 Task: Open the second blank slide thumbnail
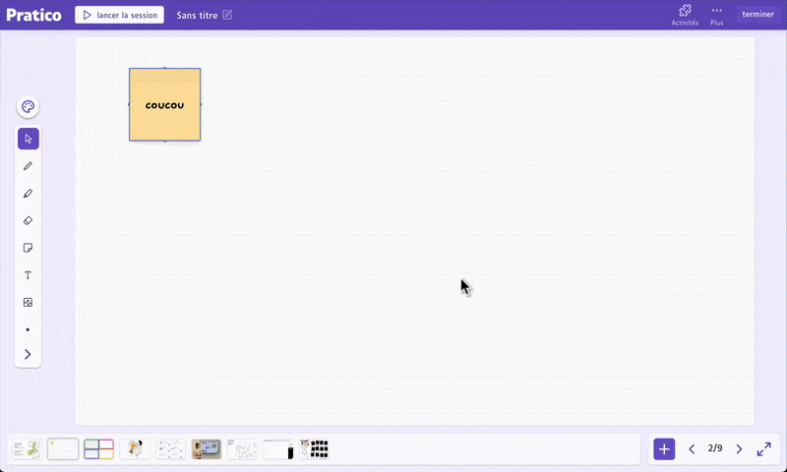[63, 449]
